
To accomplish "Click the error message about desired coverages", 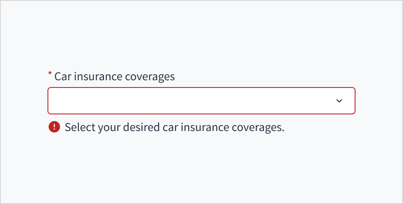I will coord(175,127).
